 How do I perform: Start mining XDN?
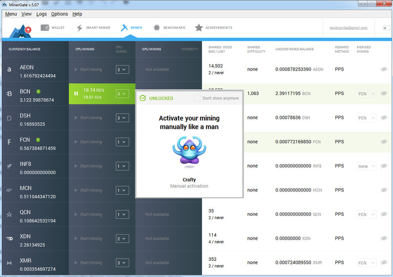pyautogui.click(x=88, y=239)
